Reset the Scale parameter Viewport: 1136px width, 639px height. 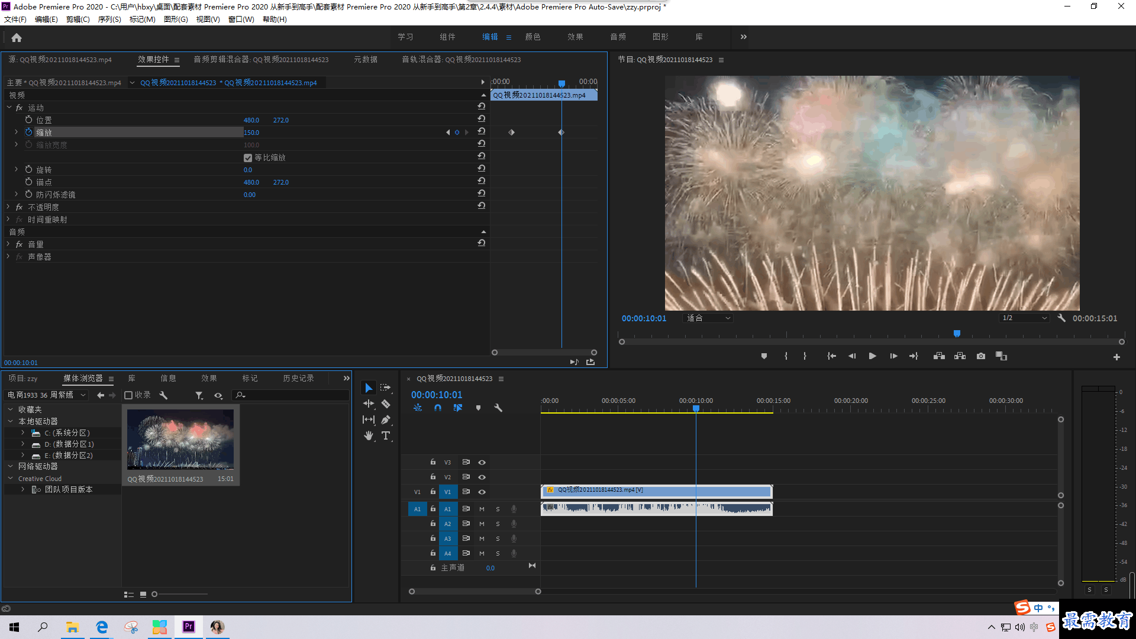click(x=482, y=131)
